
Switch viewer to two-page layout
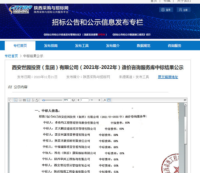(x=20, y=100)
